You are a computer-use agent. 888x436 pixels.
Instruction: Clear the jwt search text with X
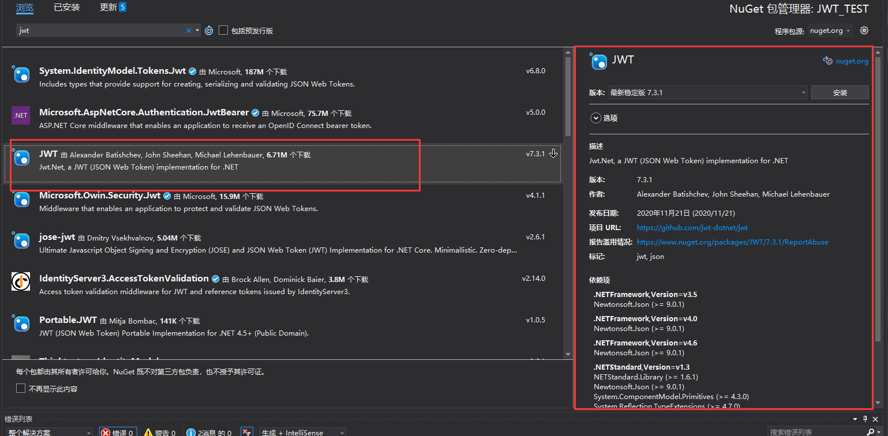click(188, 31)
